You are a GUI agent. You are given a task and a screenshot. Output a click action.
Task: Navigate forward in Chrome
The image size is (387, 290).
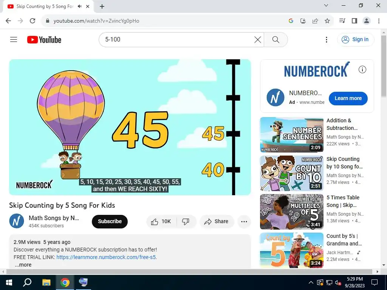[20, 21]
